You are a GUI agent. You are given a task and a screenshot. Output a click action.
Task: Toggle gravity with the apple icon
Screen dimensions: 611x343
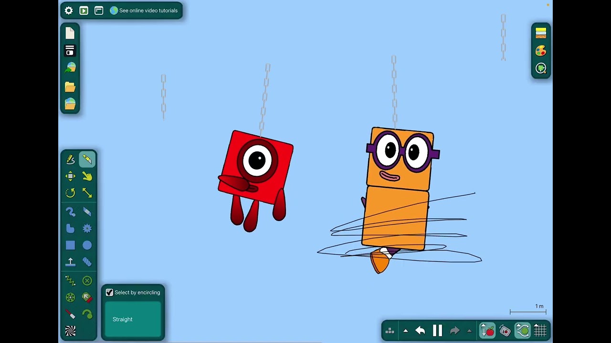click(487, 330)
